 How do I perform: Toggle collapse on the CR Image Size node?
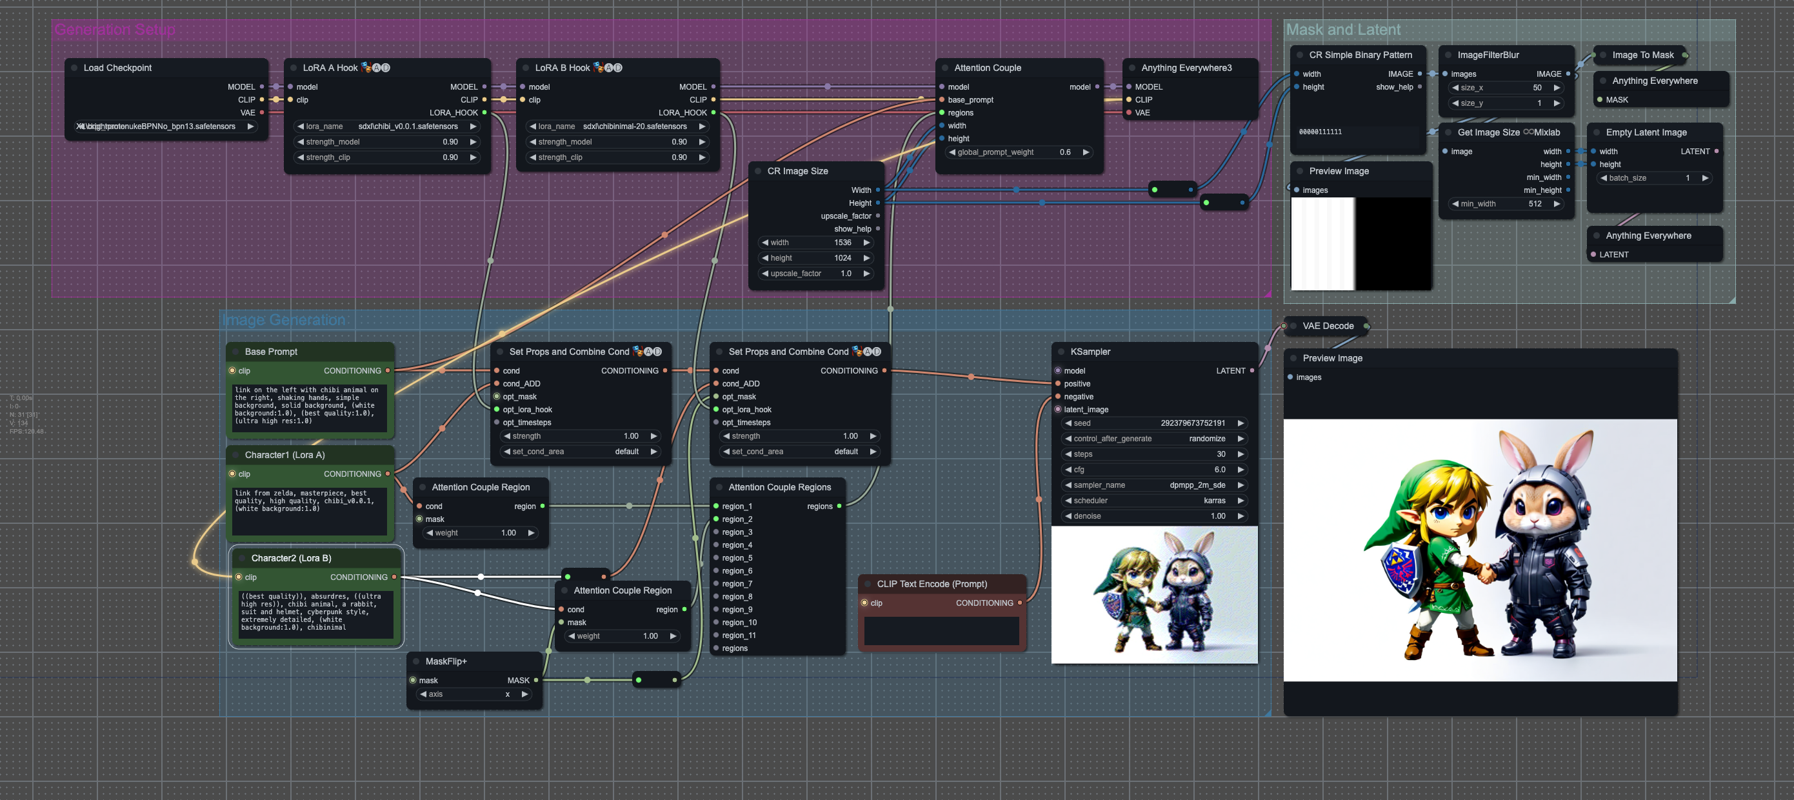click(758, 171)
